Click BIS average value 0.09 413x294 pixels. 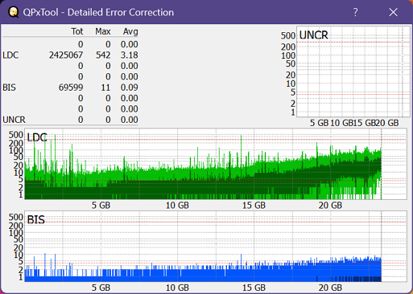(130, 88)
